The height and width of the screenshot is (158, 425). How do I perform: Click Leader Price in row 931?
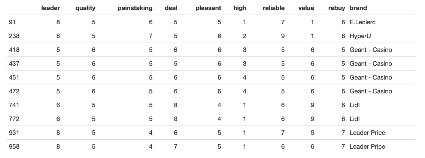click(x=367, y=133)
